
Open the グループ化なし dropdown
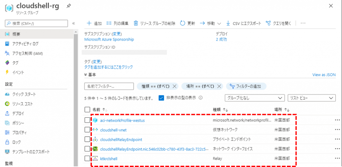[255, 98]
